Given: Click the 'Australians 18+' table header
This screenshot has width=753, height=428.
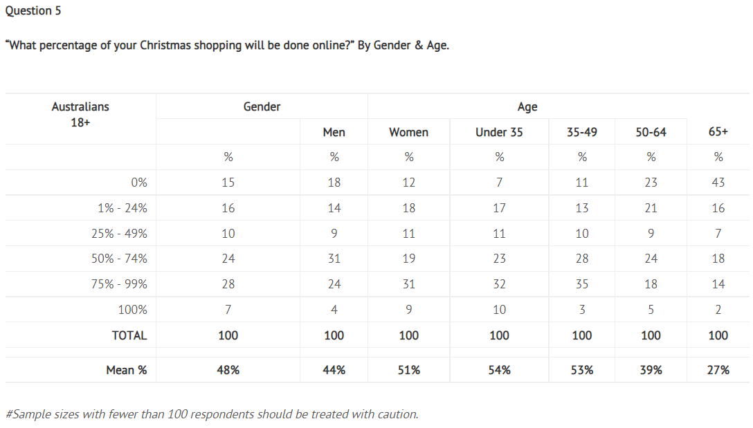Looking at the screenshot, I should click(x=80, y=114).
